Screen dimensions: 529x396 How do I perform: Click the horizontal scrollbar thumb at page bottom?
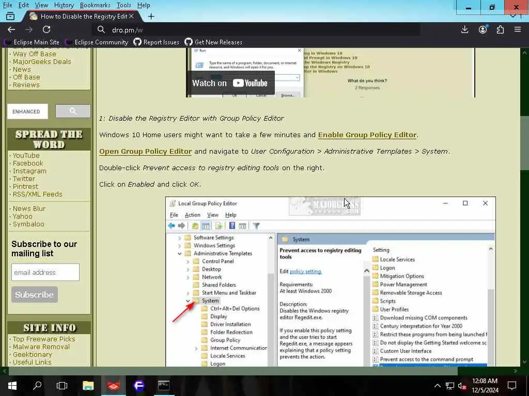233,371
